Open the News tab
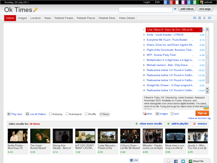Viewport: 217px width, 163px height. [x=47, y=18]
